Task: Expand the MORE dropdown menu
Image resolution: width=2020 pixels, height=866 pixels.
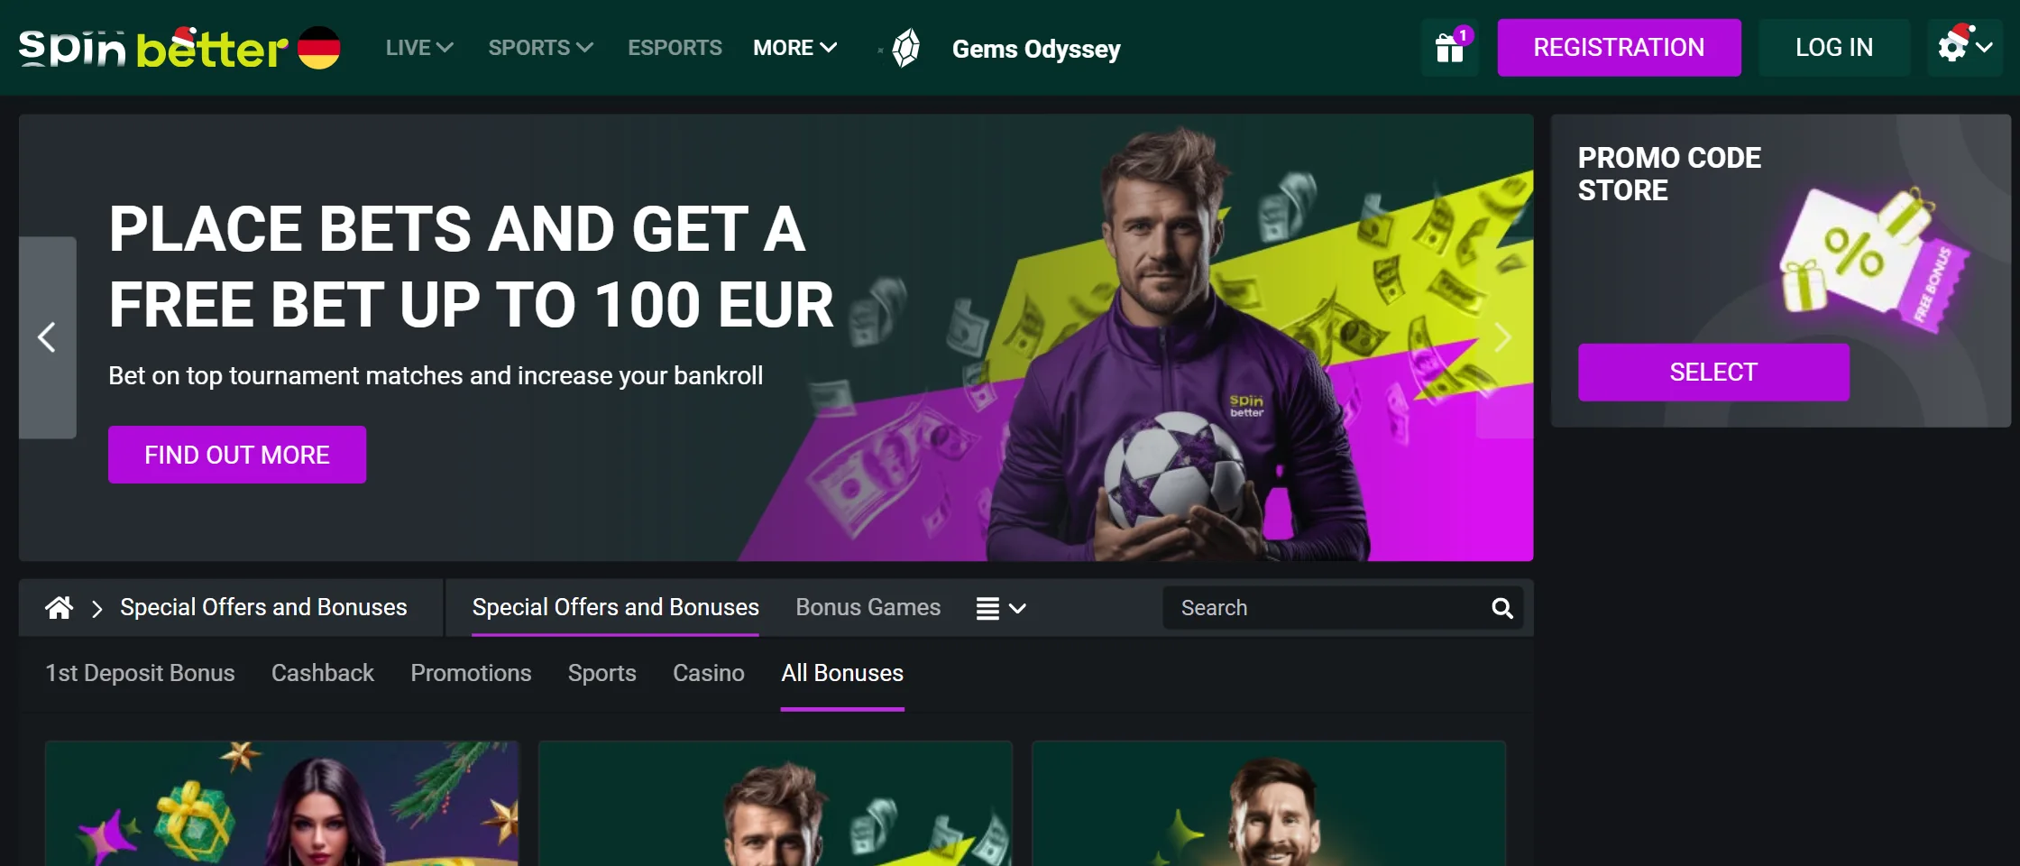Action: click(794, 48)
